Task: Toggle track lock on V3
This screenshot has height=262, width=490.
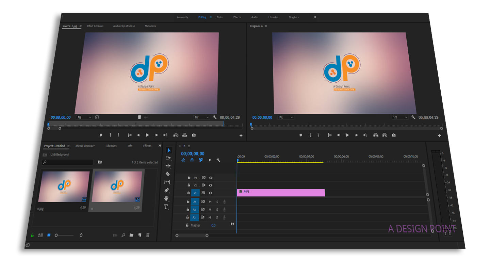Action: click(189, 178)
